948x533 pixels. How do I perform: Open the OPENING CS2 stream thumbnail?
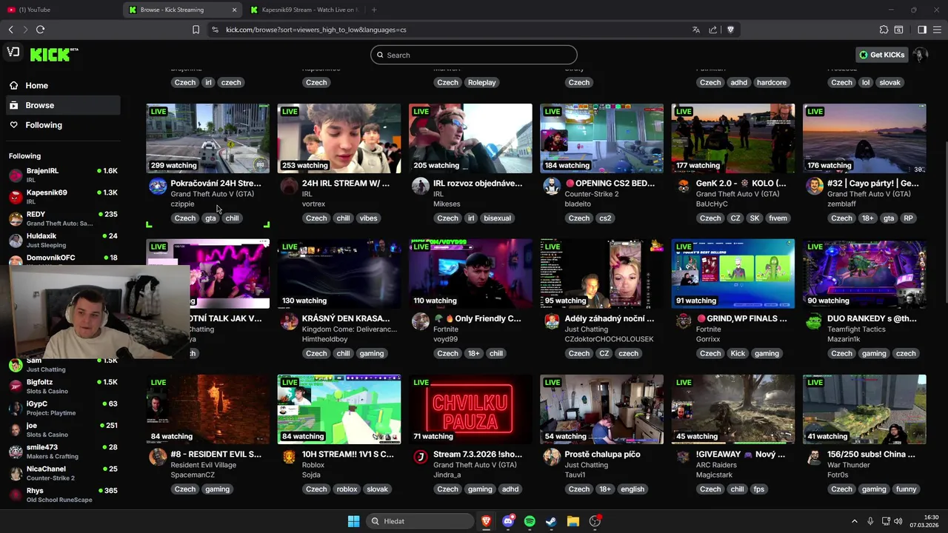tap(601, 138)
